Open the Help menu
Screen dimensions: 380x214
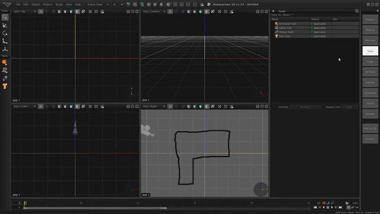click(x=78, y=4)
